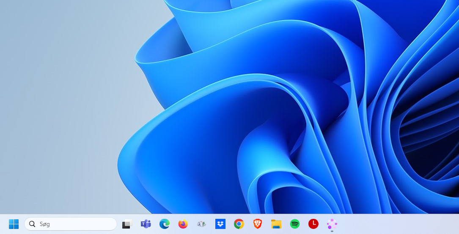Launch the Firefox browser

(x=183, y=224)
